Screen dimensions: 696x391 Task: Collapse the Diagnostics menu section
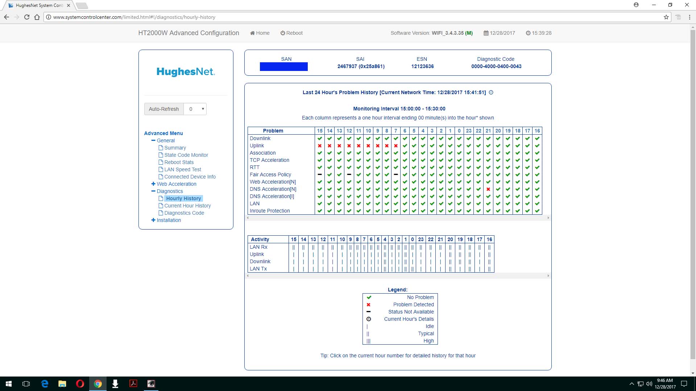[153, 191]
